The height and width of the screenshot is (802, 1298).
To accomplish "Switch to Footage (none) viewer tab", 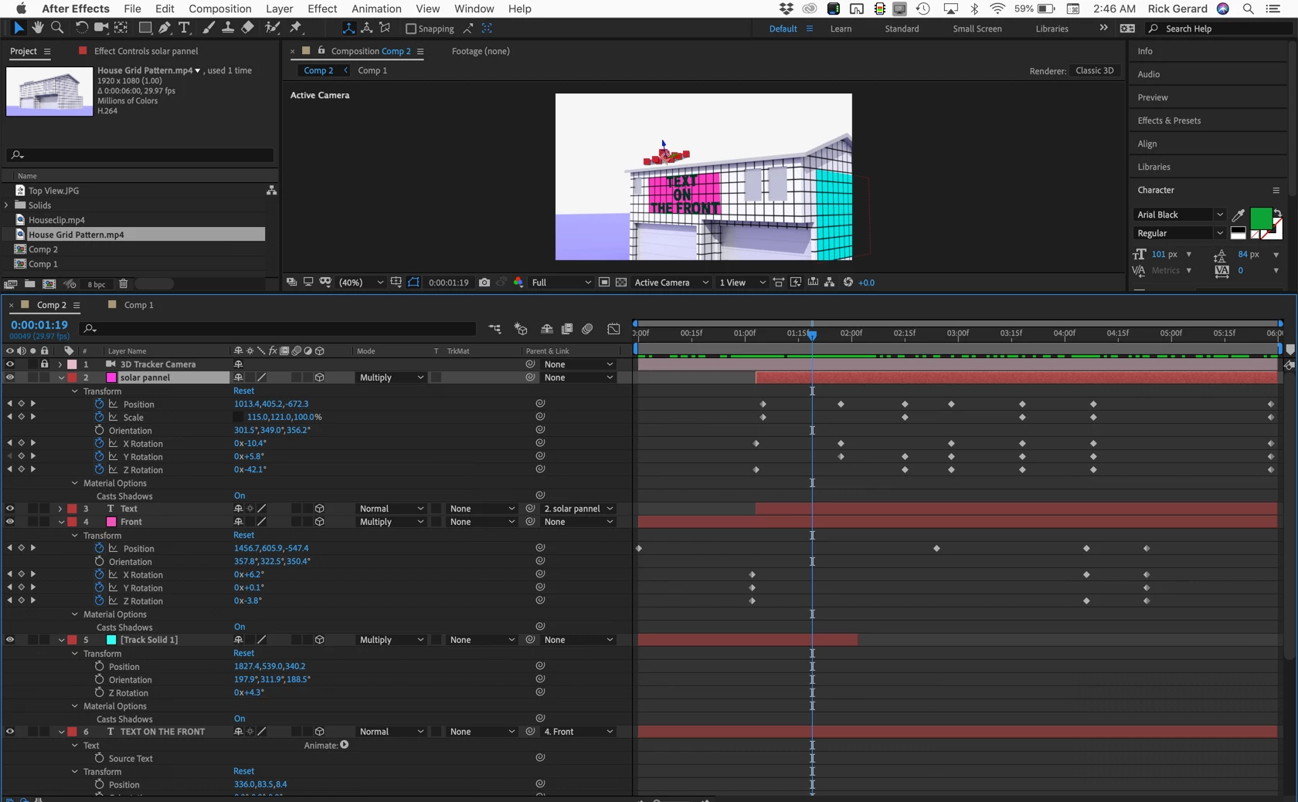I will point(481,51).
